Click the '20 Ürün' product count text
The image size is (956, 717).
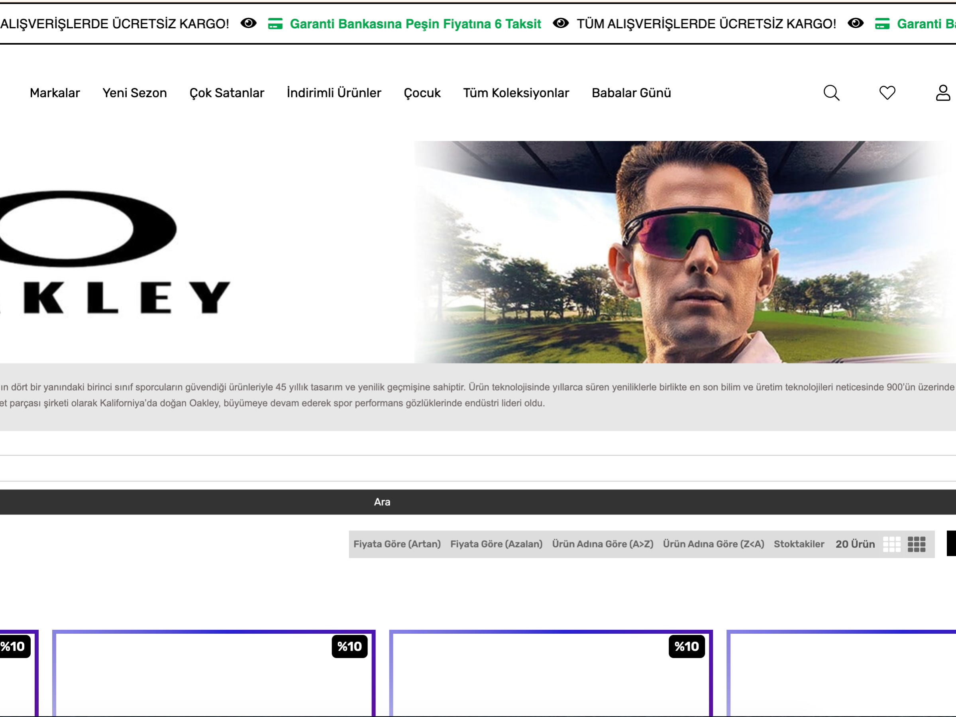(855, 544)
